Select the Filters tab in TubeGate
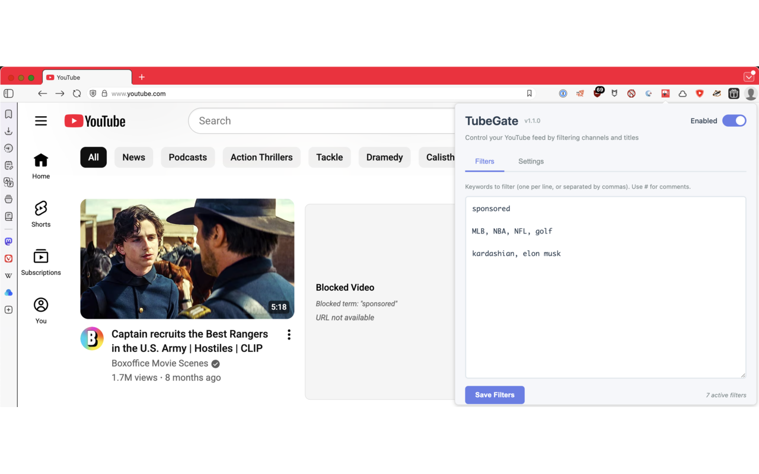 click(484, 161)
